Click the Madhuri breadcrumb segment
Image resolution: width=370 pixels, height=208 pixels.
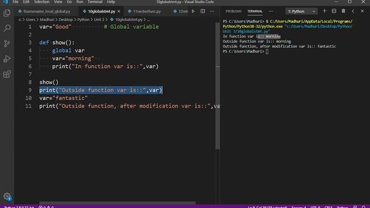(47, 20)
